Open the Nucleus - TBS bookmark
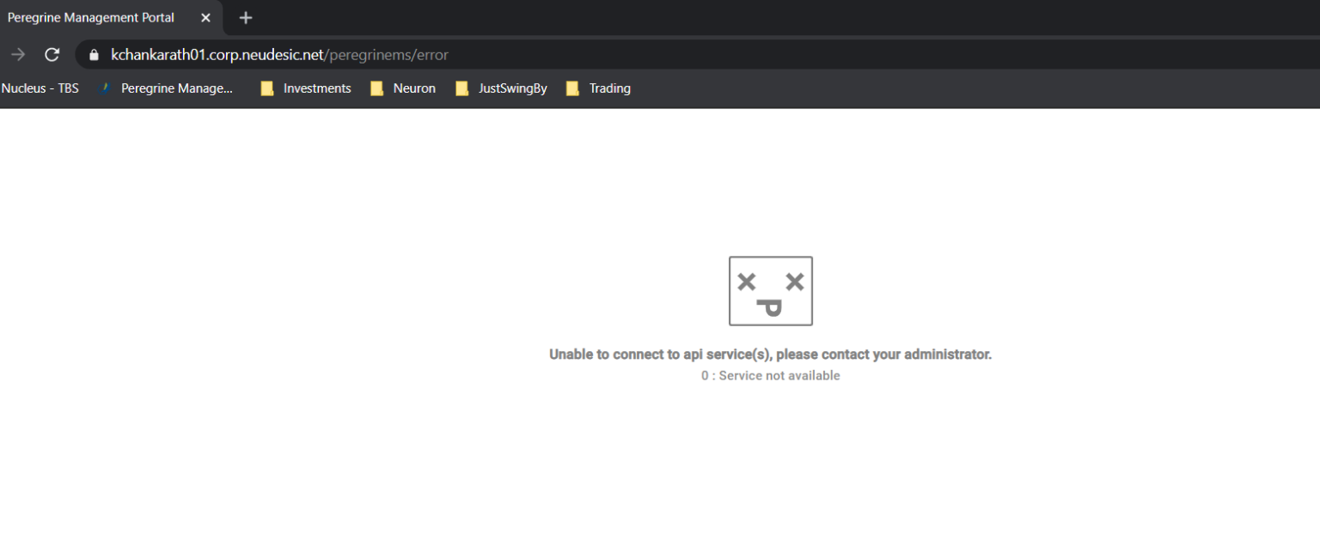Image resolution: width=1320 pixels, height=540 pixels. (x=40, y=88)
